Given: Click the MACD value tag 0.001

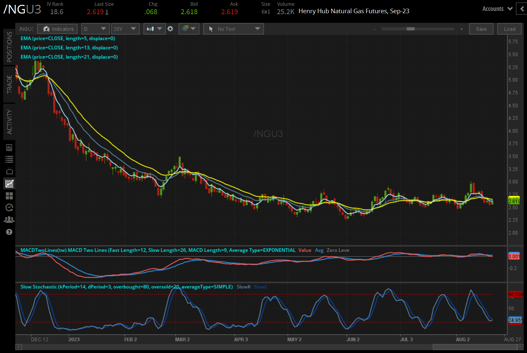Looking at the screenshot, I should coord(514,256).
